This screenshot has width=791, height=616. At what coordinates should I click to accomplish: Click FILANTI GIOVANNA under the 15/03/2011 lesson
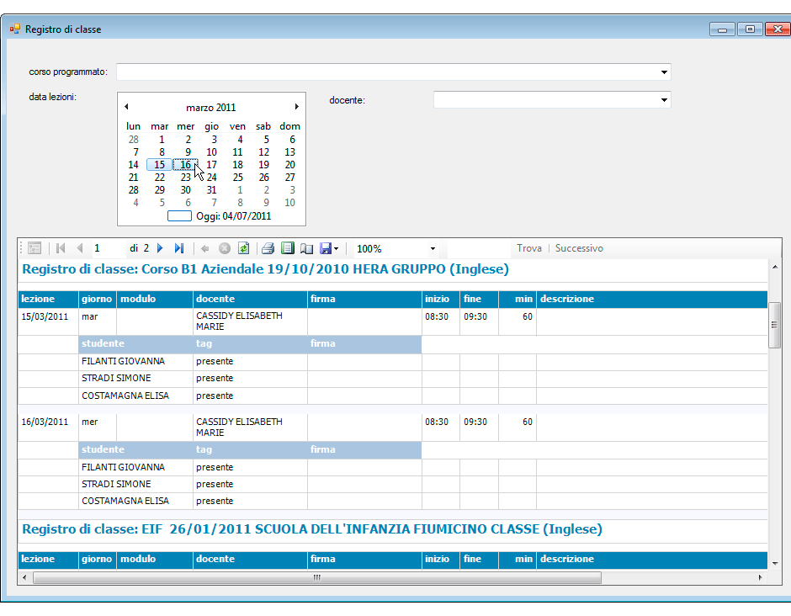click(x=123, y=361)
